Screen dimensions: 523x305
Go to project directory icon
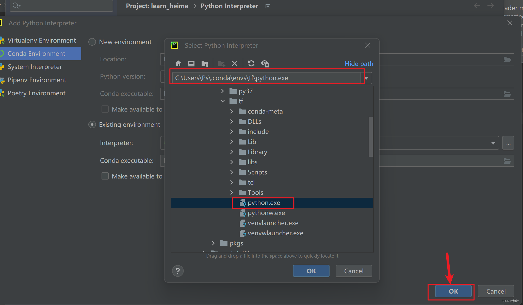(x=205, y=63)
